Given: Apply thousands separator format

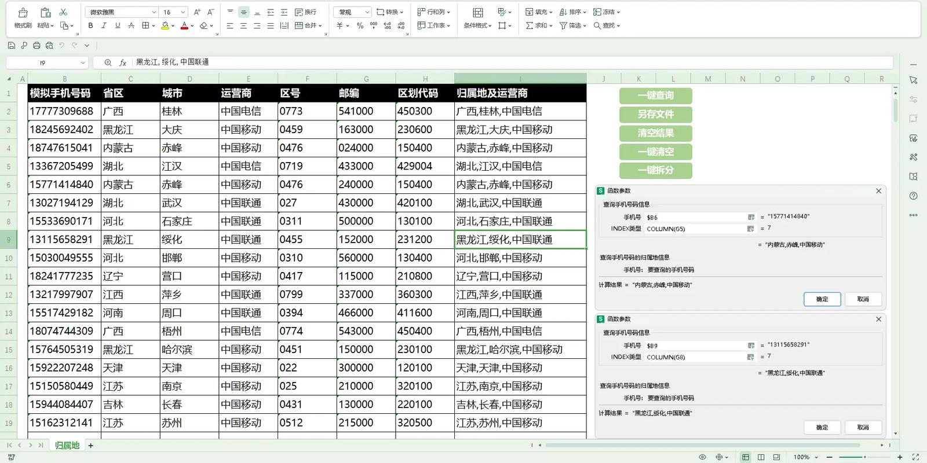Looking at the screenshot, I should (374, 25).
